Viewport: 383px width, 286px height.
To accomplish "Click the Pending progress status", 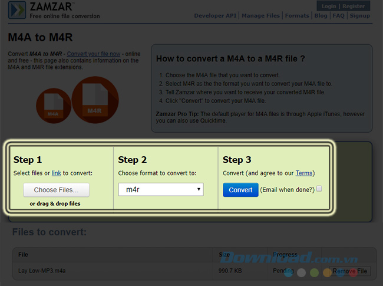I will click(x=283, y=271).
